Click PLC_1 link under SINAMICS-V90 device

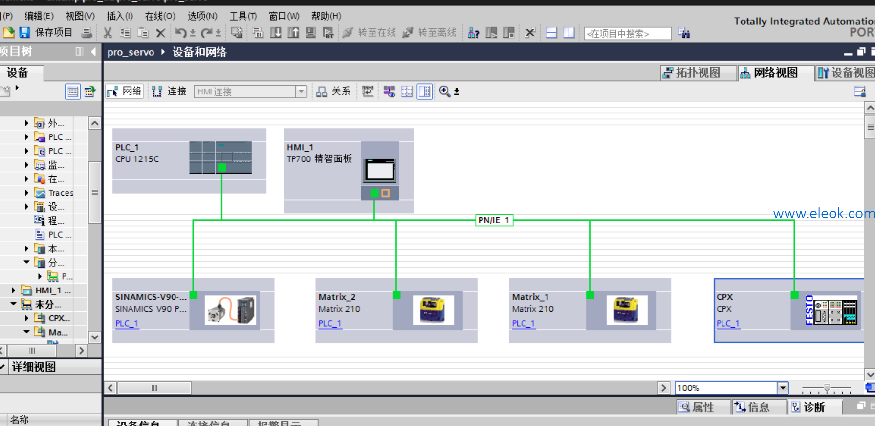[127, 323]
